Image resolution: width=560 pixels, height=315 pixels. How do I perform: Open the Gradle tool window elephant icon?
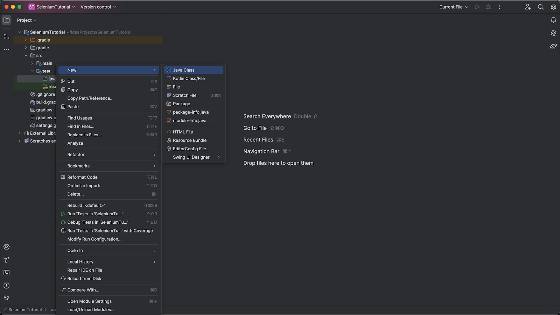[553, 46]
